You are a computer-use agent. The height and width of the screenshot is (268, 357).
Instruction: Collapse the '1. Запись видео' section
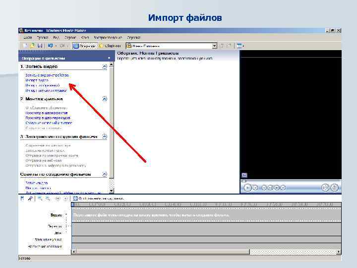[x=105, y=67]
